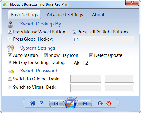
Task: Open help via the question mark icon
Action: pos(41,103)
